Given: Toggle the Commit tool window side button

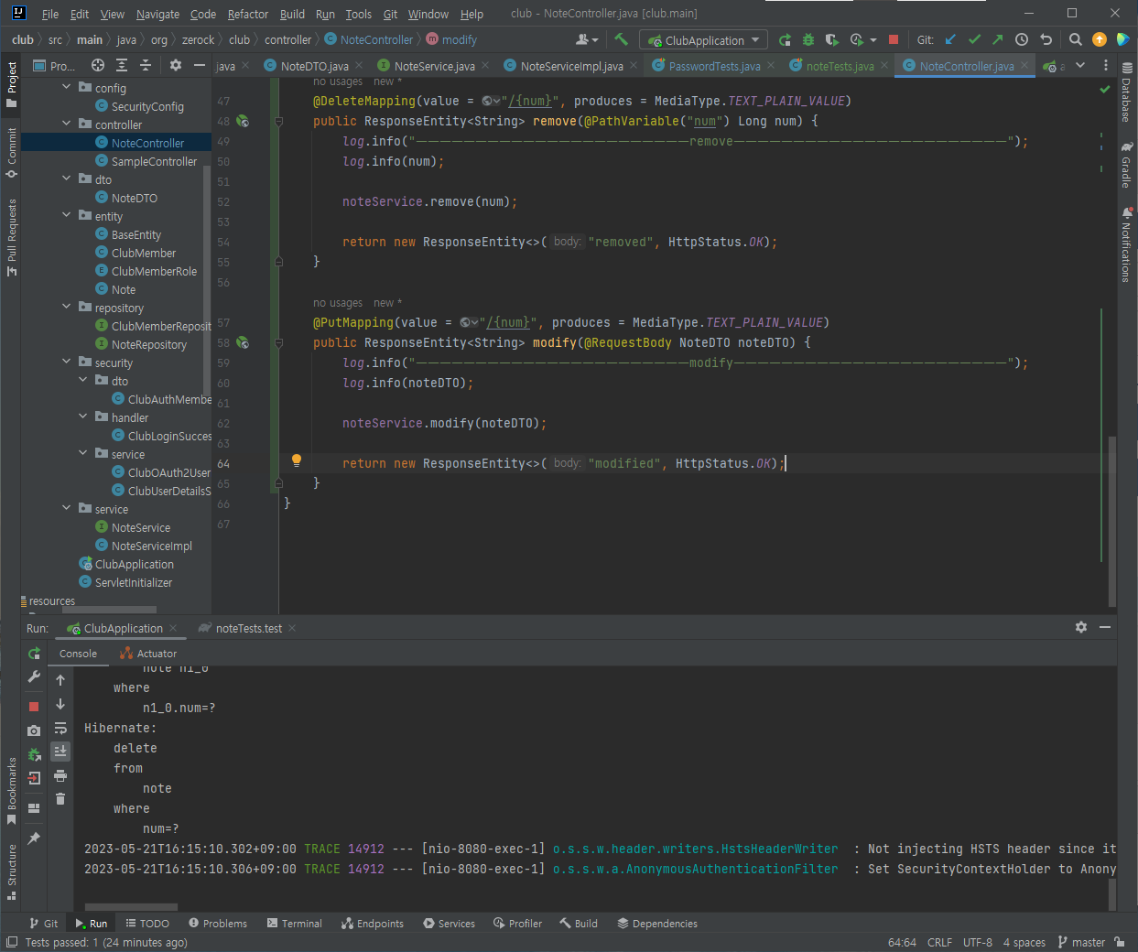Looking at the screenshot, I should [11, 153].
